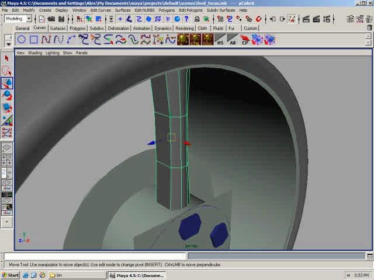374x280 pixels.
Task: Switch to the Polygons shelf tab
Action: pyautogui.click(x=77, y=28)
